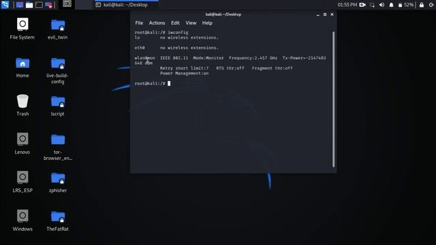The height and width of the screenshot is (245, 436).
Task: Open the file manager panel launcher
Action: point(29,5)
